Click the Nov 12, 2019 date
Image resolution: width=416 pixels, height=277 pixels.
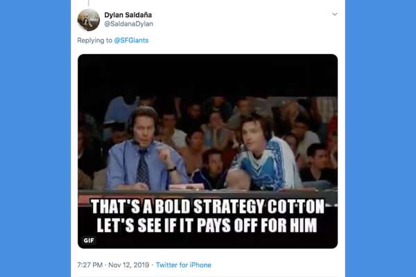[x=129, y=265]
